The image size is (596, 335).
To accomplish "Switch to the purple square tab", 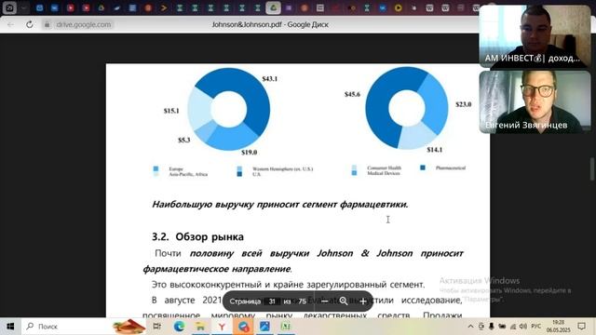I will click(x=289, y=7).
